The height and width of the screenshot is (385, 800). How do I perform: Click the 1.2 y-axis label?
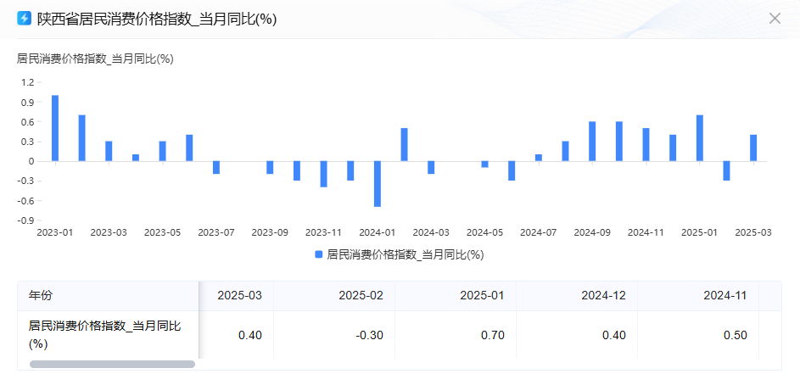(27, 82)
